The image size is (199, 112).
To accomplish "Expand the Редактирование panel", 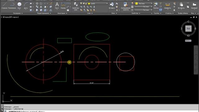I will pos(44,13).
